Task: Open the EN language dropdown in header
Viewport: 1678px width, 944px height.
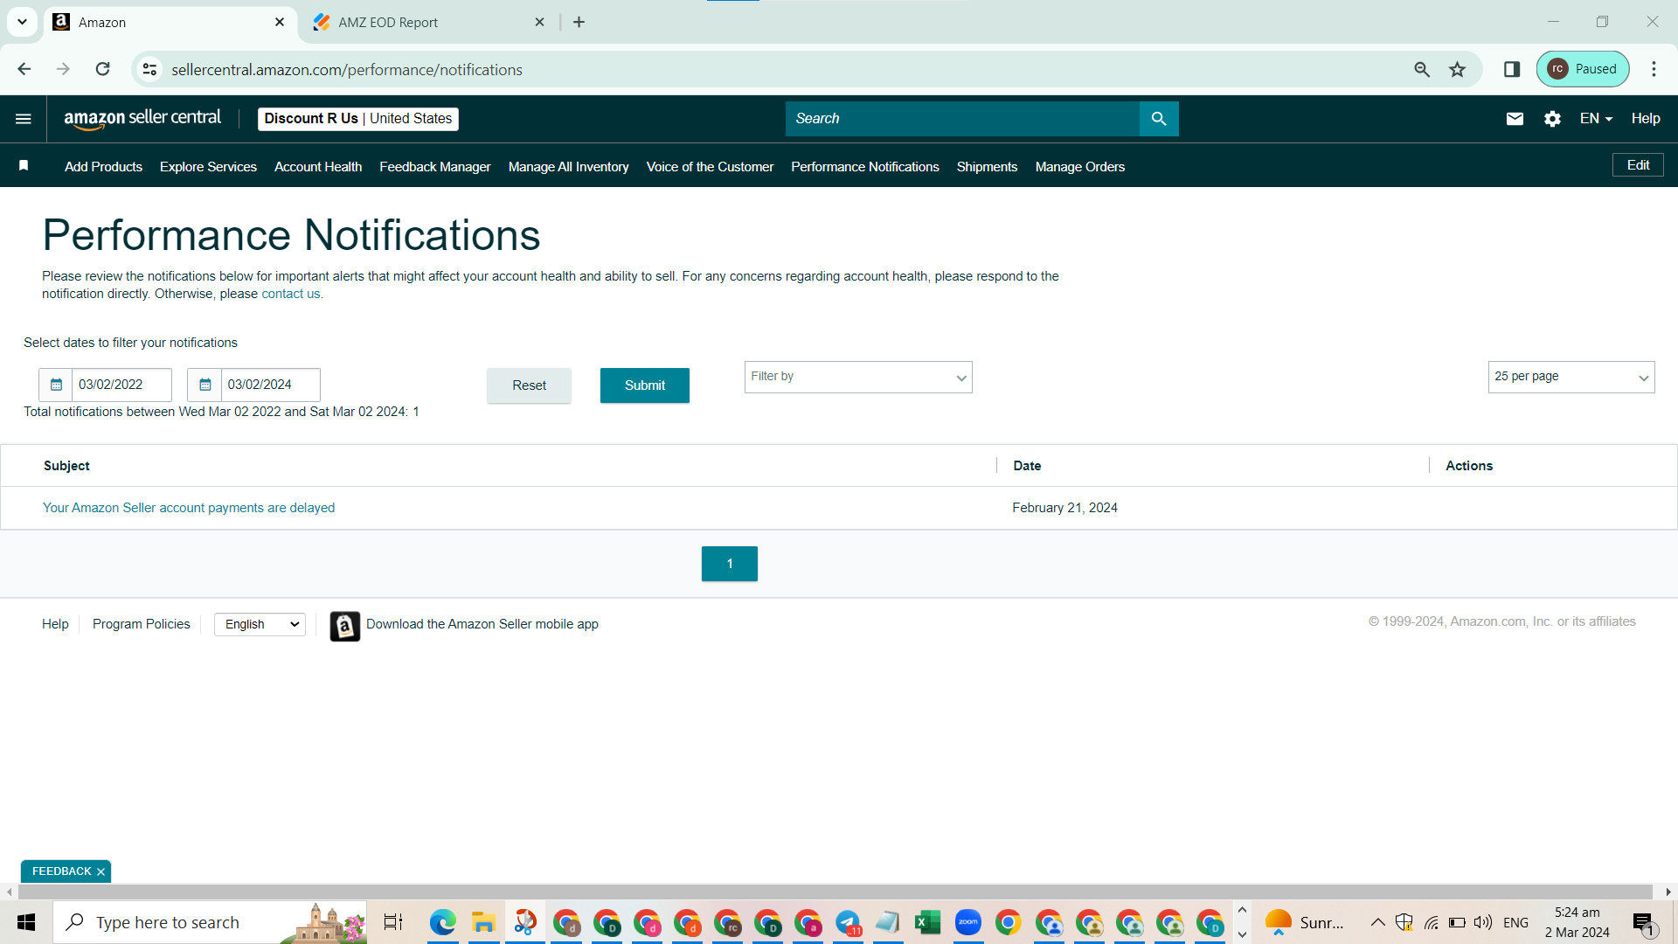Action: (x=1596, y=119)
